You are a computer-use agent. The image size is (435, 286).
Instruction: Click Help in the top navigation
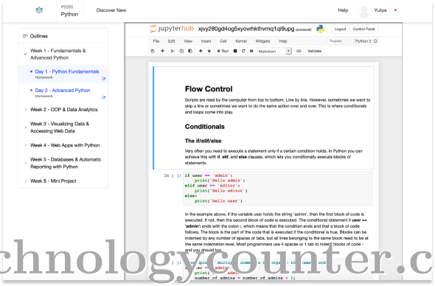(x=343, y=10)
